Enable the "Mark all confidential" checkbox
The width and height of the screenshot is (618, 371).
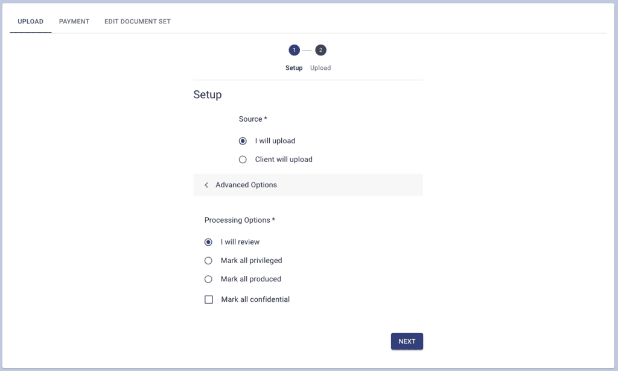pyautogui.click(x=209, y=299)
